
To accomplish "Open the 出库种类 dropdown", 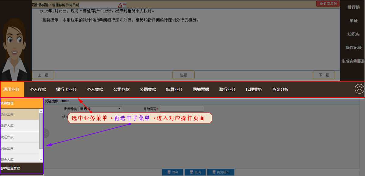I will 100,109.
